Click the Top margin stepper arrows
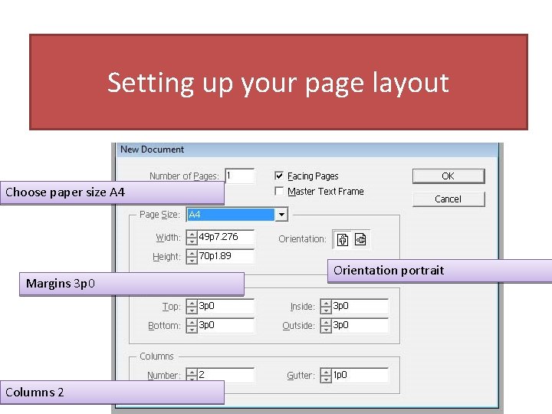552x414 pixels. (x=192, y=306)
